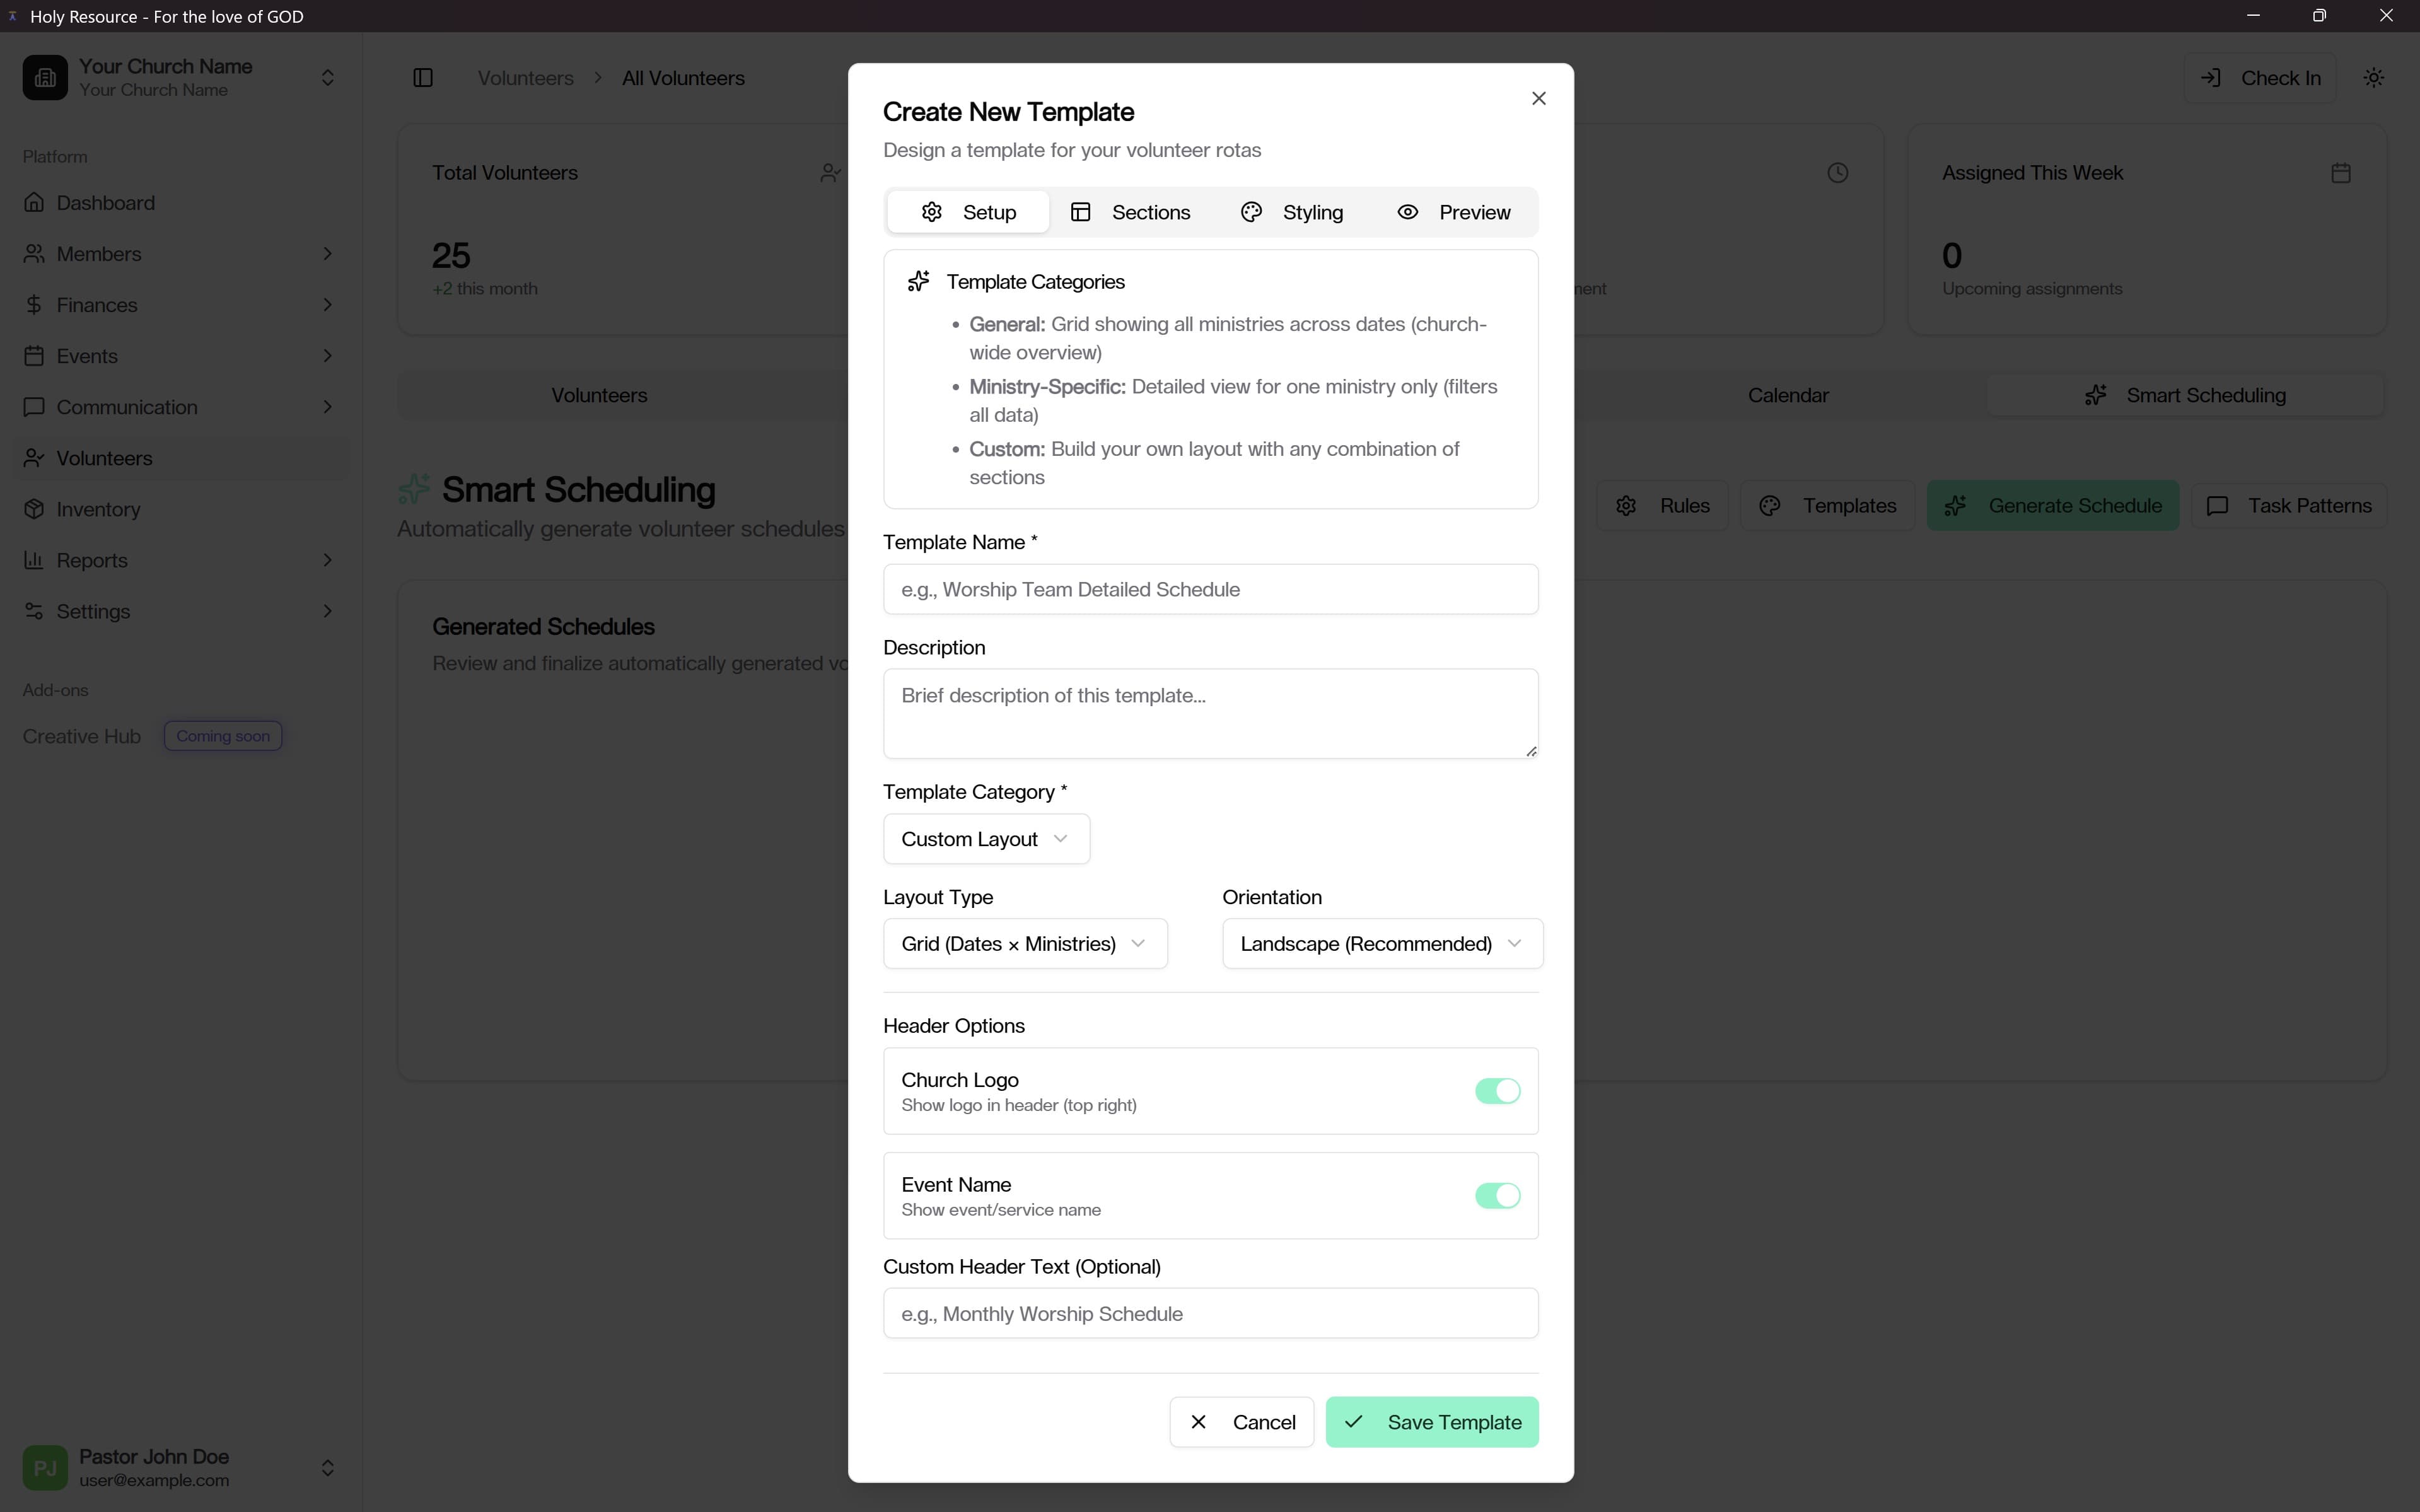Toggle the sidebar panel icon
Viewport: 2420px width, 1512px height.
pos(423,78)
